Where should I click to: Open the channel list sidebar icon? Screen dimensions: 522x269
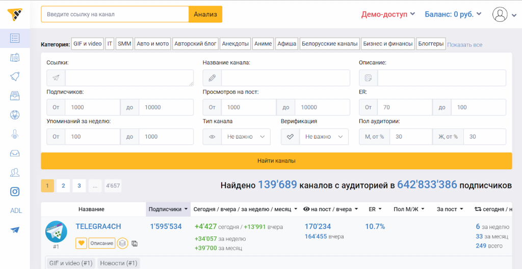[x=15, y=38]
